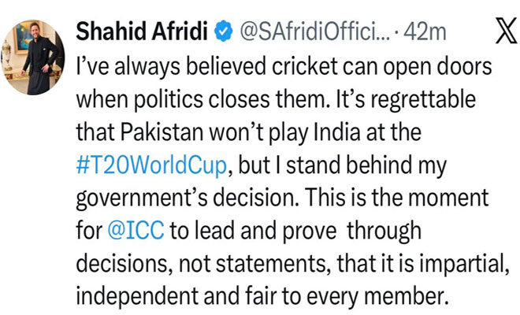Open the #T20WorldCup hashtag
The height and width of the screenshot is (315, 520).
pos(151,166)
